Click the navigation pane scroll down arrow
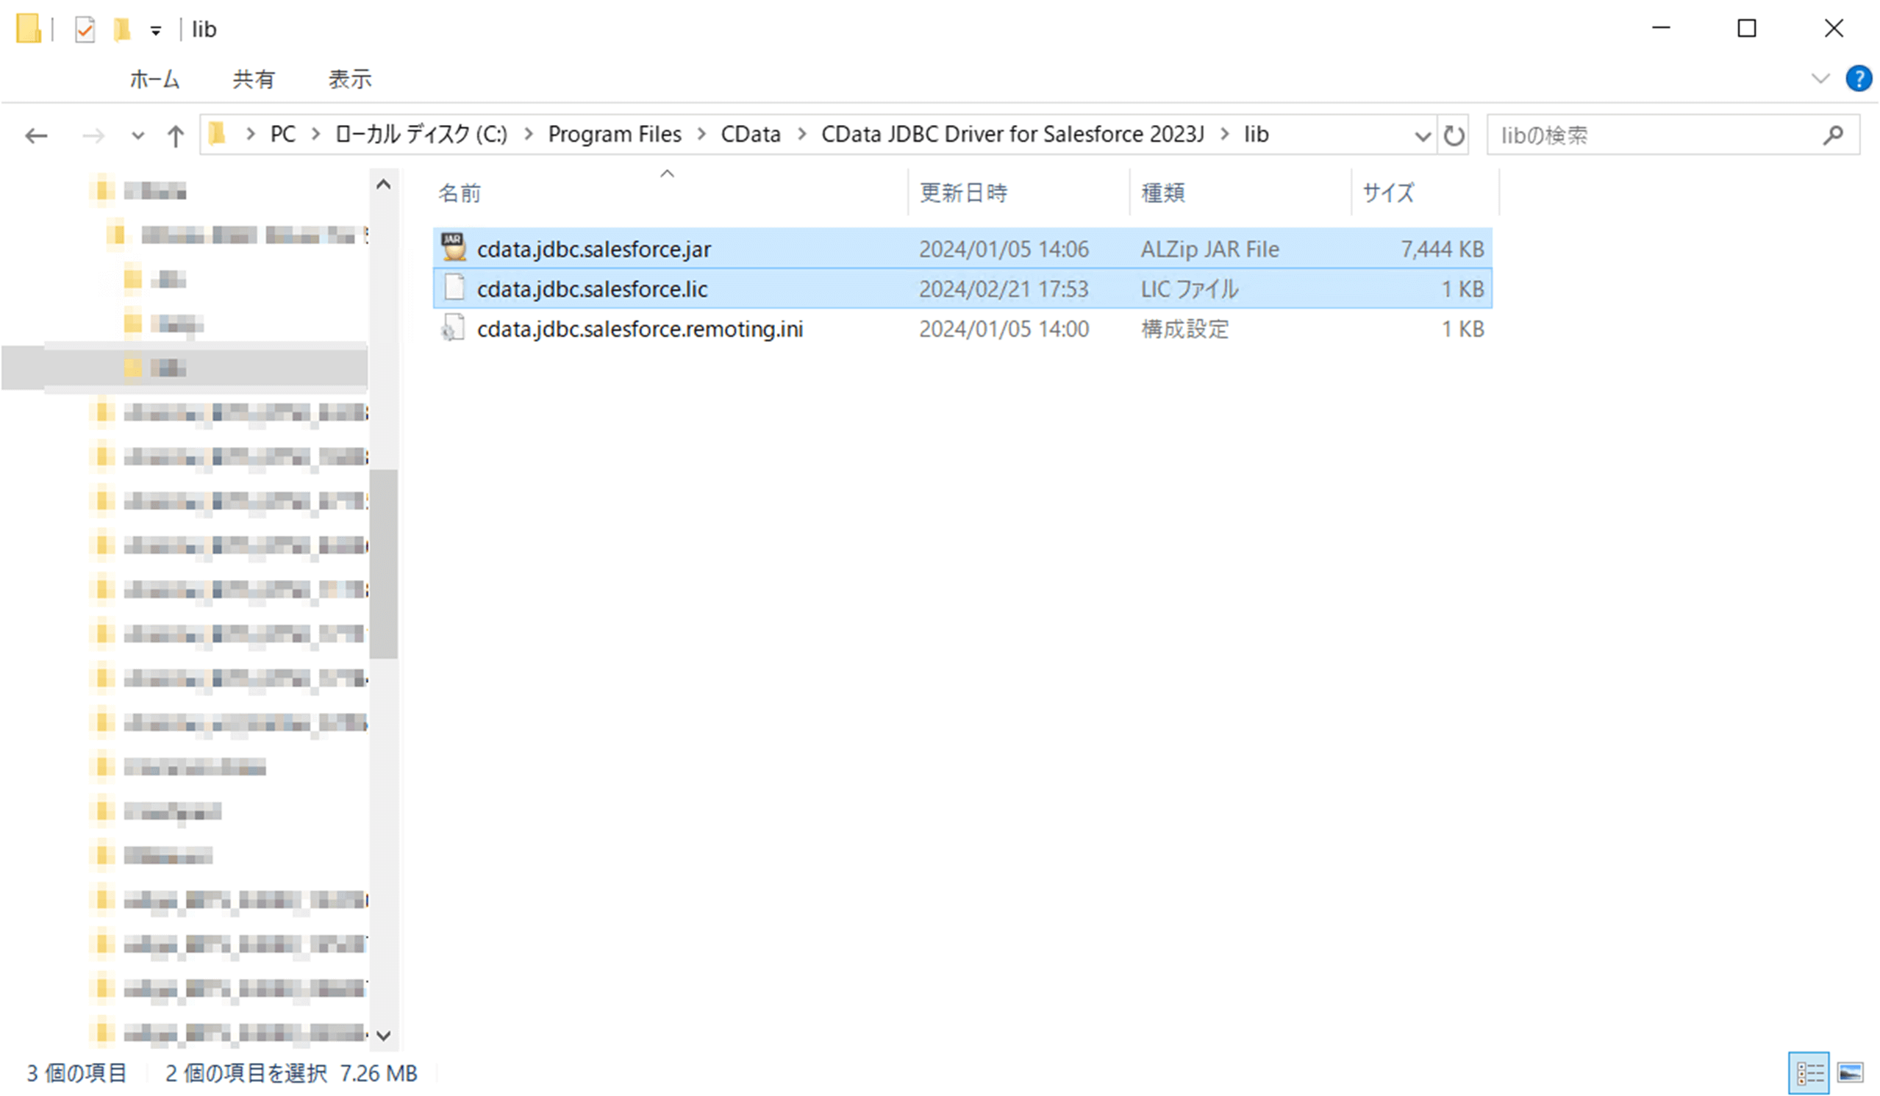Screen dimensions: 1880x1096 [x=384, y=1035]
